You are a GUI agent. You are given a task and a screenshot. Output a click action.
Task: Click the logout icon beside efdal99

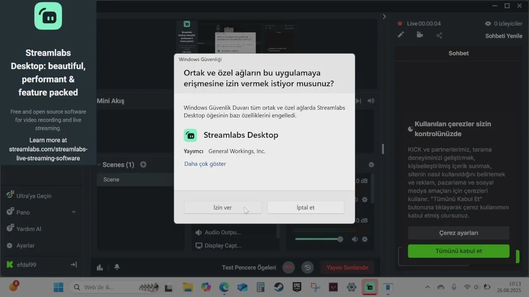[x=74, y=264]
